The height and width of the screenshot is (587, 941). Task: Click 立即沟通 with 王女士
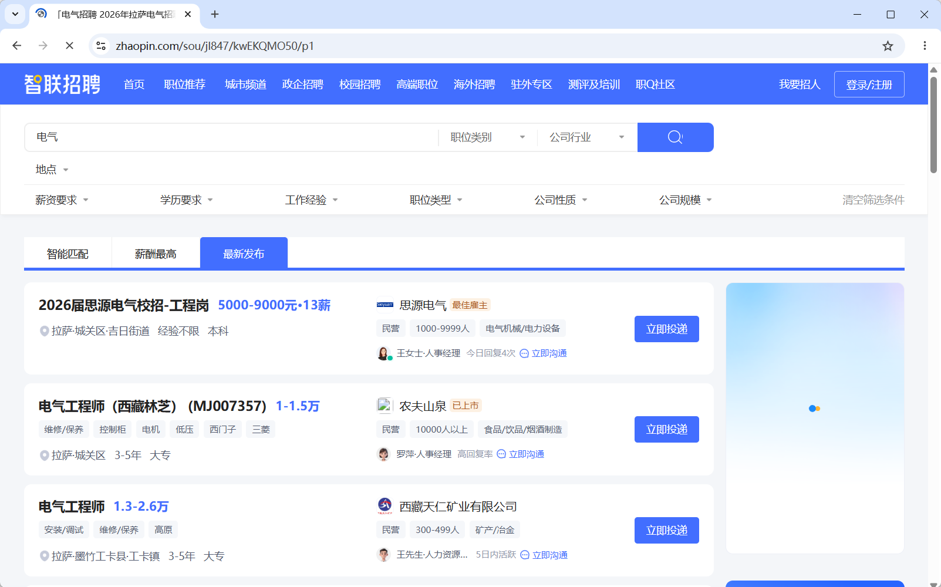point(544,353)
